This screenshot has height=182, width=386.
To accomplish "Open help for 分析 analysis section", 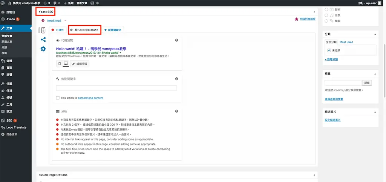I will 176,111.
